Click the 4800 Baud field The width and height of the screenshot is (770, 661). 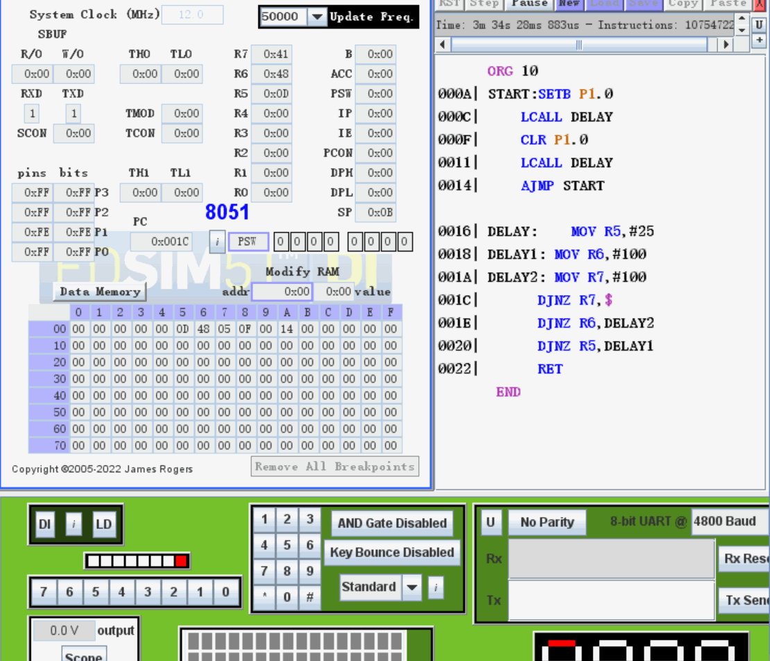(729, 521)
